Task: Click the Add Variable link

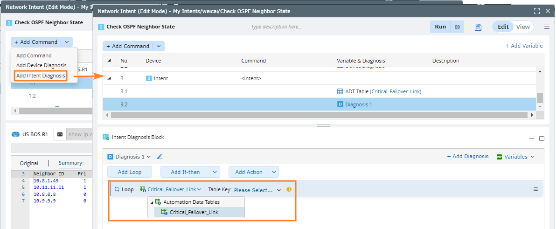Action: click(x=524, y=46)
